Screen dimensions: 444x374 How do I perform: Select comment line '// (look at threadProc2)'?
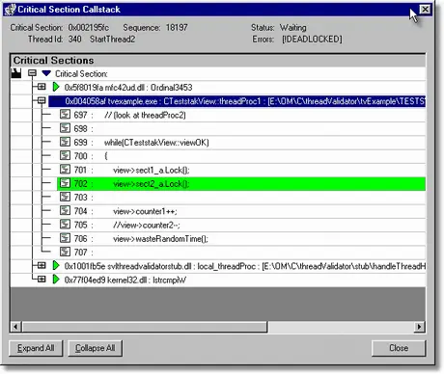[x=145, y=115]
